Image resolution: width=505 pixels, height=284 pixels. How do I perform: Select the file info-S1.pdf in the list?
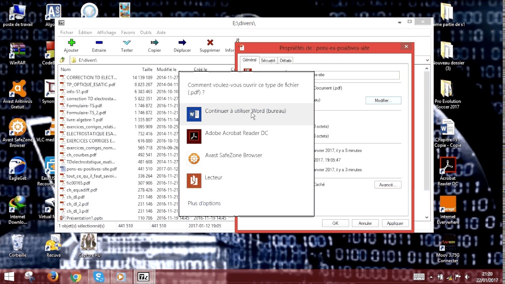77,92
